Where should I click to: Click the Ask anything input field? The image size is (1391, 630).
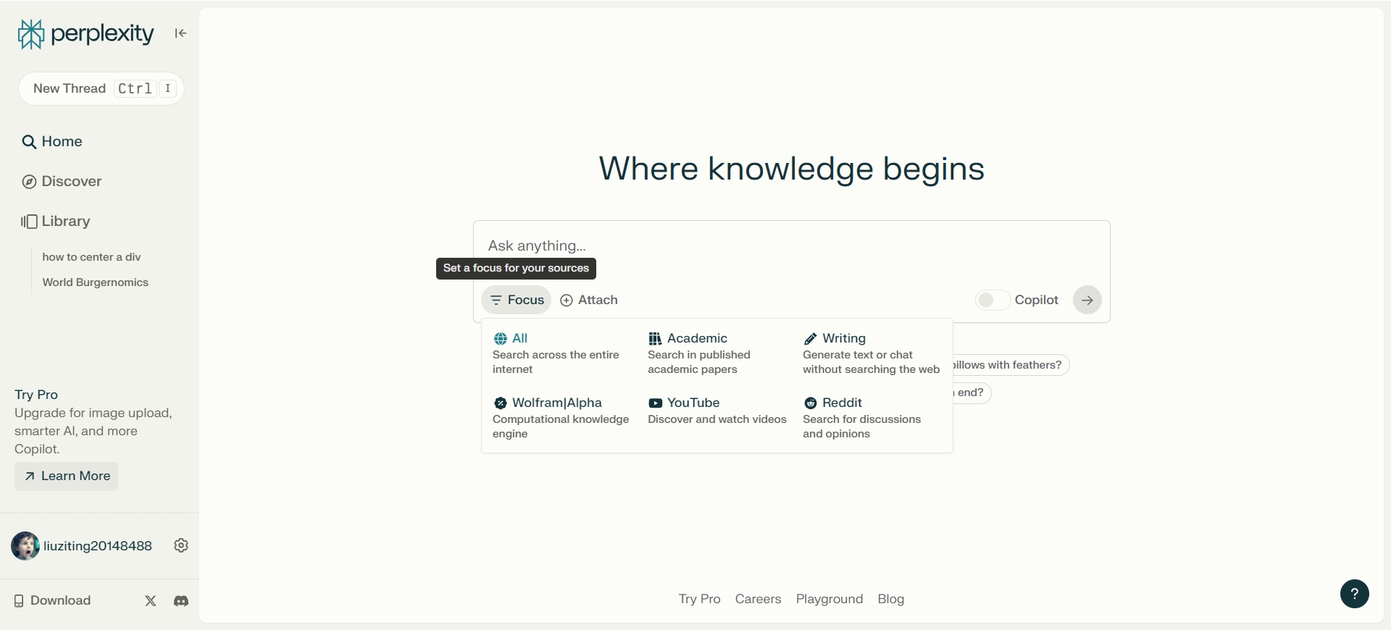791,245
